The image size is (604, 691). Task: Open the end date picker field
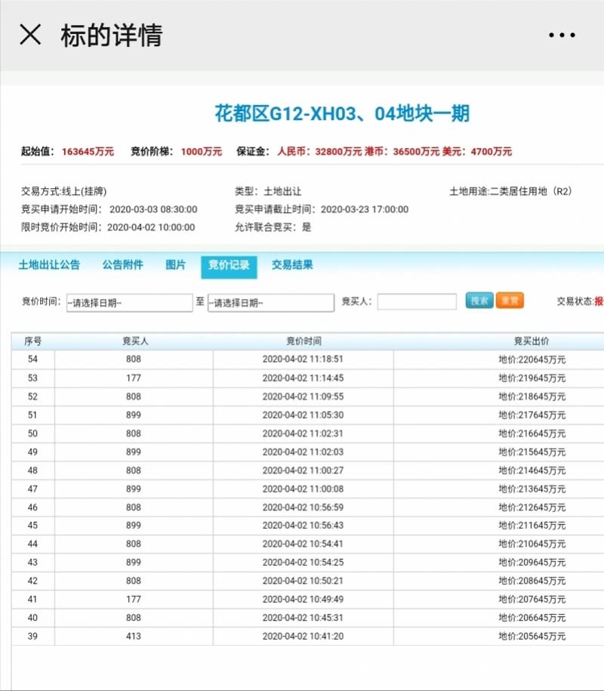[x=270, y=302]
